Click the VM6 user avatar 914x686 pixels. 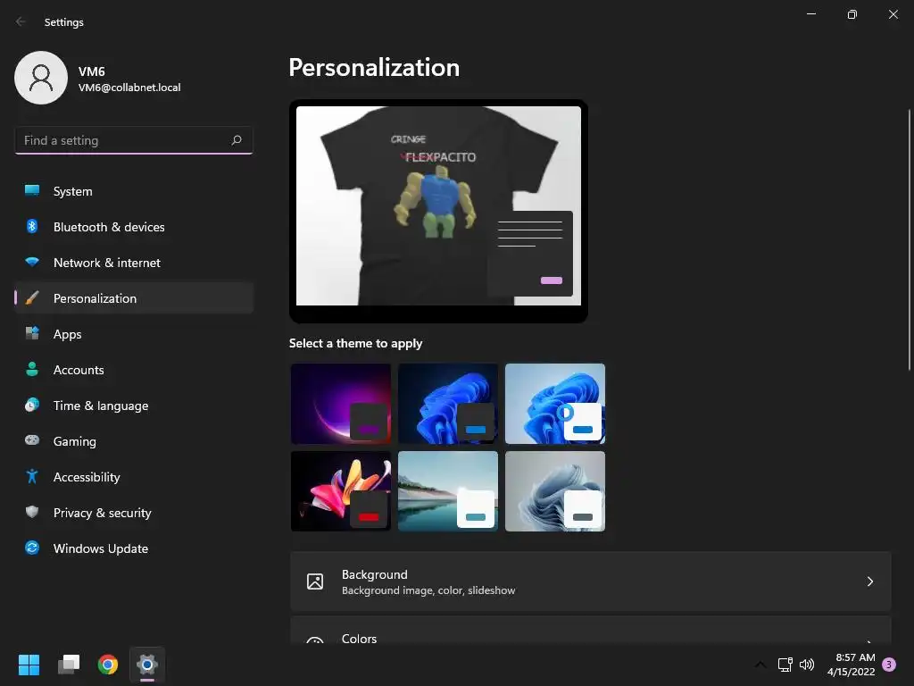[x=41, y=78]
